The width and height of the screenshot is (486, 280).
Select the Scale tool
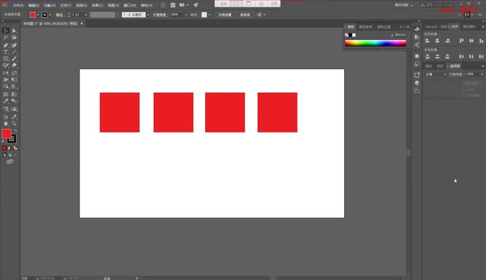tap(14, 73)
